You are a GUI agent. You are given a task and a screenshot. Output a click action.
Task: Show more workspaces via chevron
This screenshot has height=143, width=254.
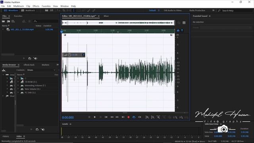(x=214, y=10)
